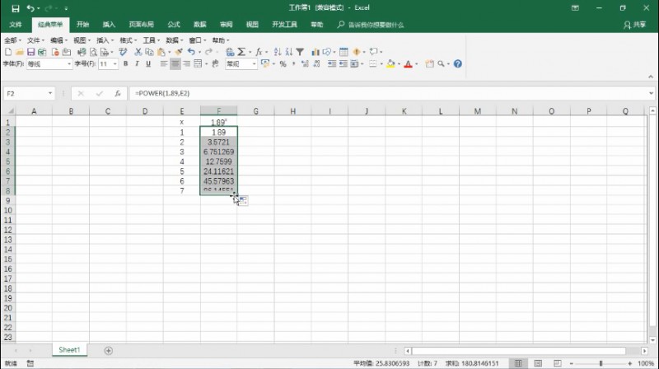The width and height of the screenshot is (659, 369).
Task: Expand the Name Box dropdown arrow
Action: pos(50,93)
